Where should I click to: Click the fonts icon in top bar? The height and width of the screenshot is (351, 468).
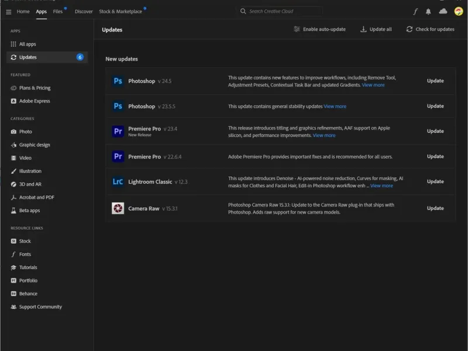(416, 12)
